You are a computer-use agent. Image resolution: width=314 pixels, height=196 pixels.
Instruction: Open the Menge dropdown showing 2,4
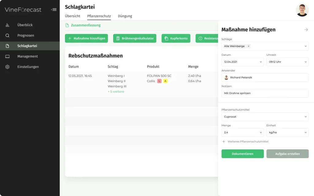coord(243,132)
